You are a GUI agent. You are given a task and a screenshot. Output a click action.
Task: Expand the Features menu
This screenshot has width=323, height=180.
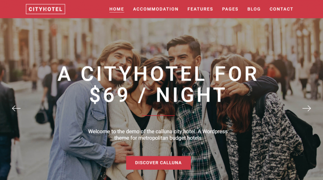tap(200, 9)
